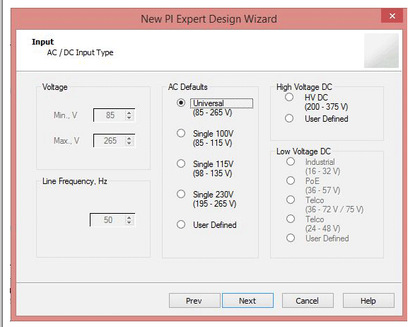Increase the Min., V value with up arrow
The height and width of the screenshot is (327, 420).
pyautogui.click(x=129, y=113)
